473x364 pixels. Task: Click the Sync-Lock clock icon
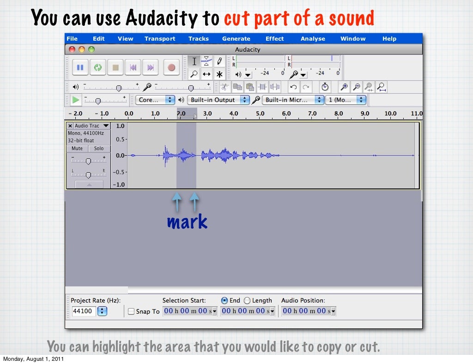click(325, 87)
